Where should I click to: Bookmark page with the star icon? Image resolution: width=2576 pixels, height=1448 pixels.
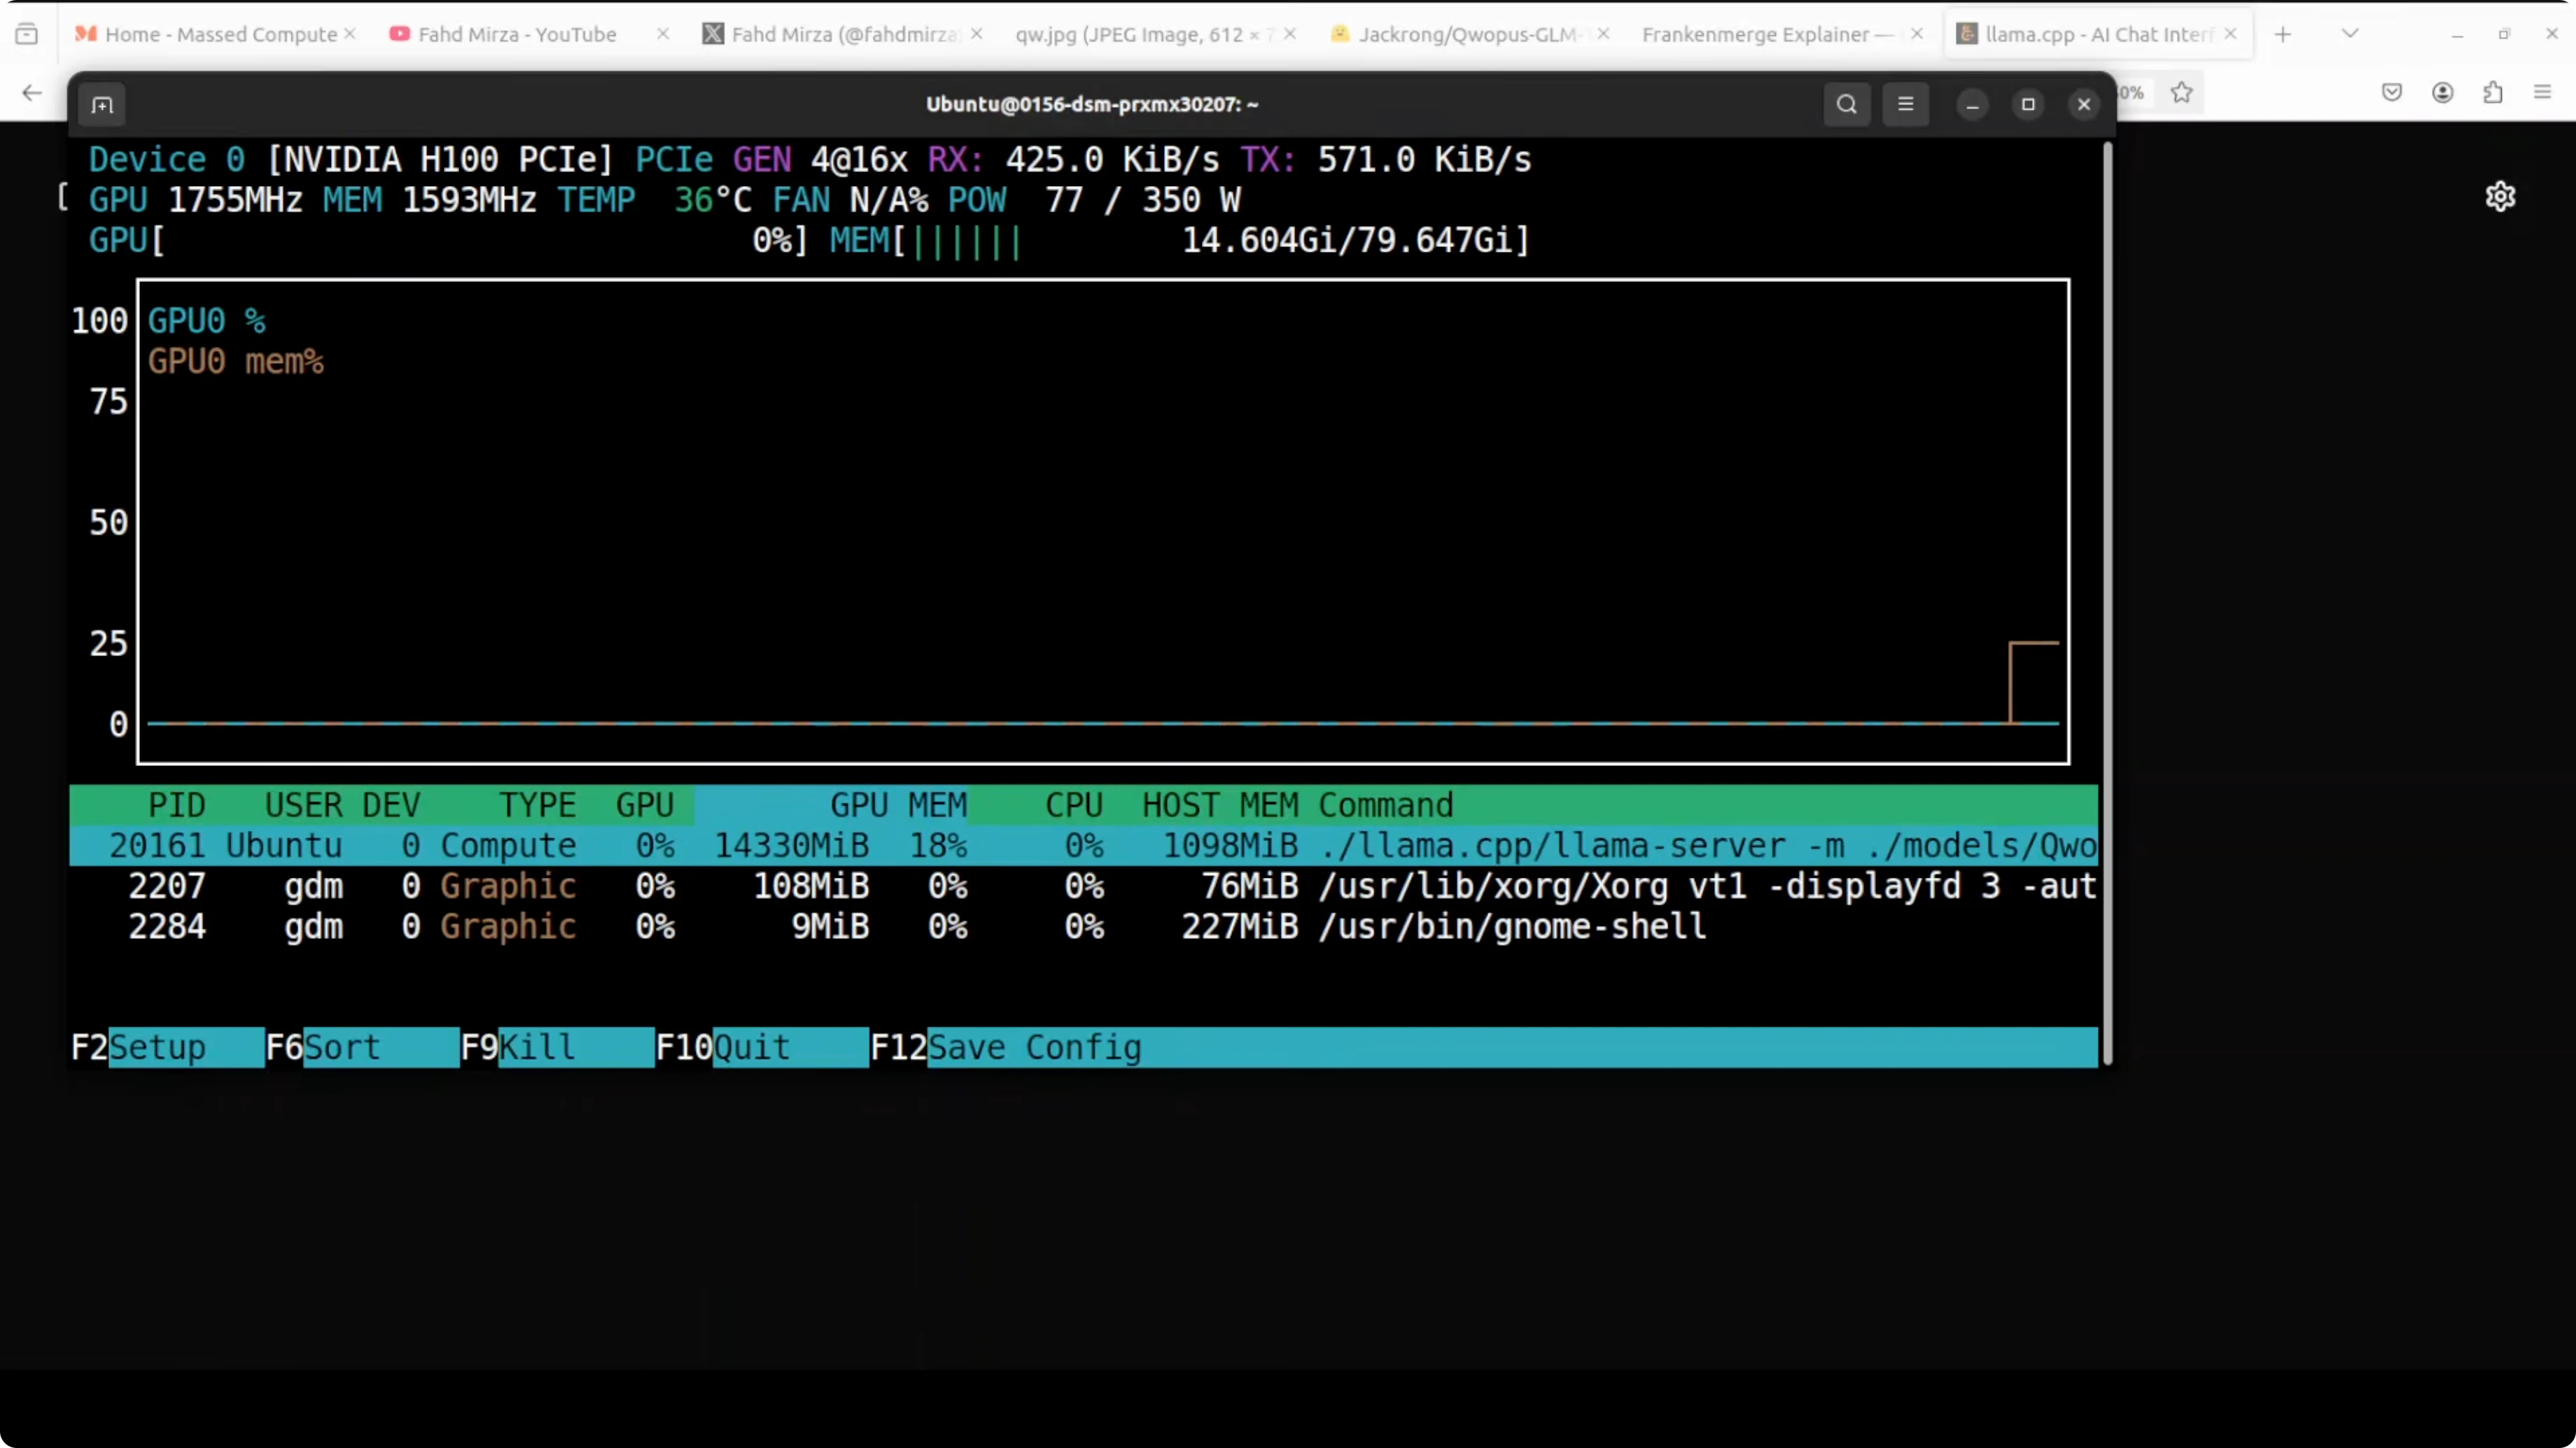2181,93
